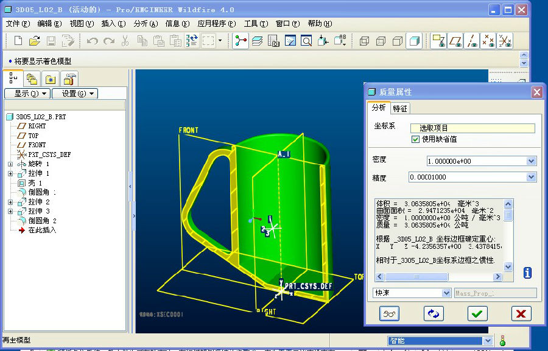Click the Open folder icon in toolbar
Viewport: 548px width, 351px height.
coord(35,41)
